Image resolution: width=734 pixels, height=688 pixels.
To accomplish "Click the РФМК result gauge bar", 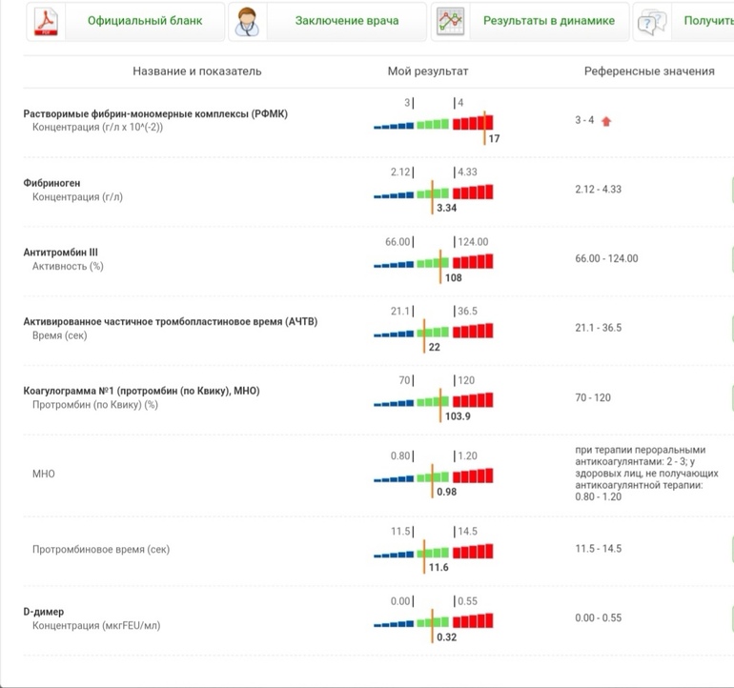I will click(x=434, y=123).
